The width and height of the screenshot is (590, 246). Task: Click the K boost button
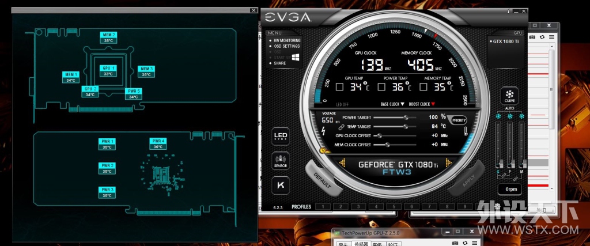(x=281, y=185)
